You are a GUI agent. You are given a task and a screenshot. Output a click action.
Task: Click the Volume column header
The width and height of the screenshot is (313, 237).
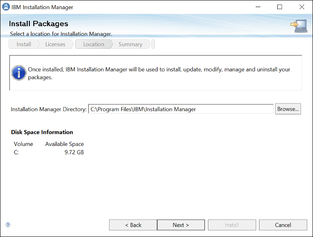click(23, 144)
